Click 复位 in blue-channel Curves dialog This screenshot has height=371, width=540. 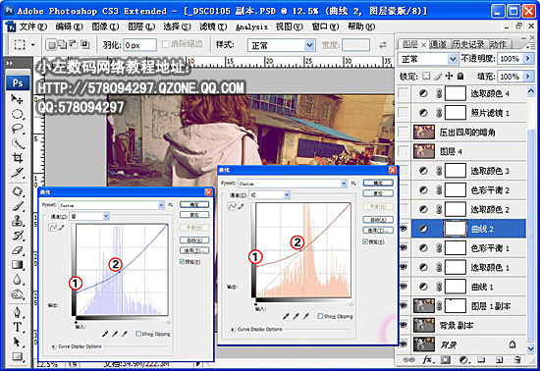[x=194, y=215]
